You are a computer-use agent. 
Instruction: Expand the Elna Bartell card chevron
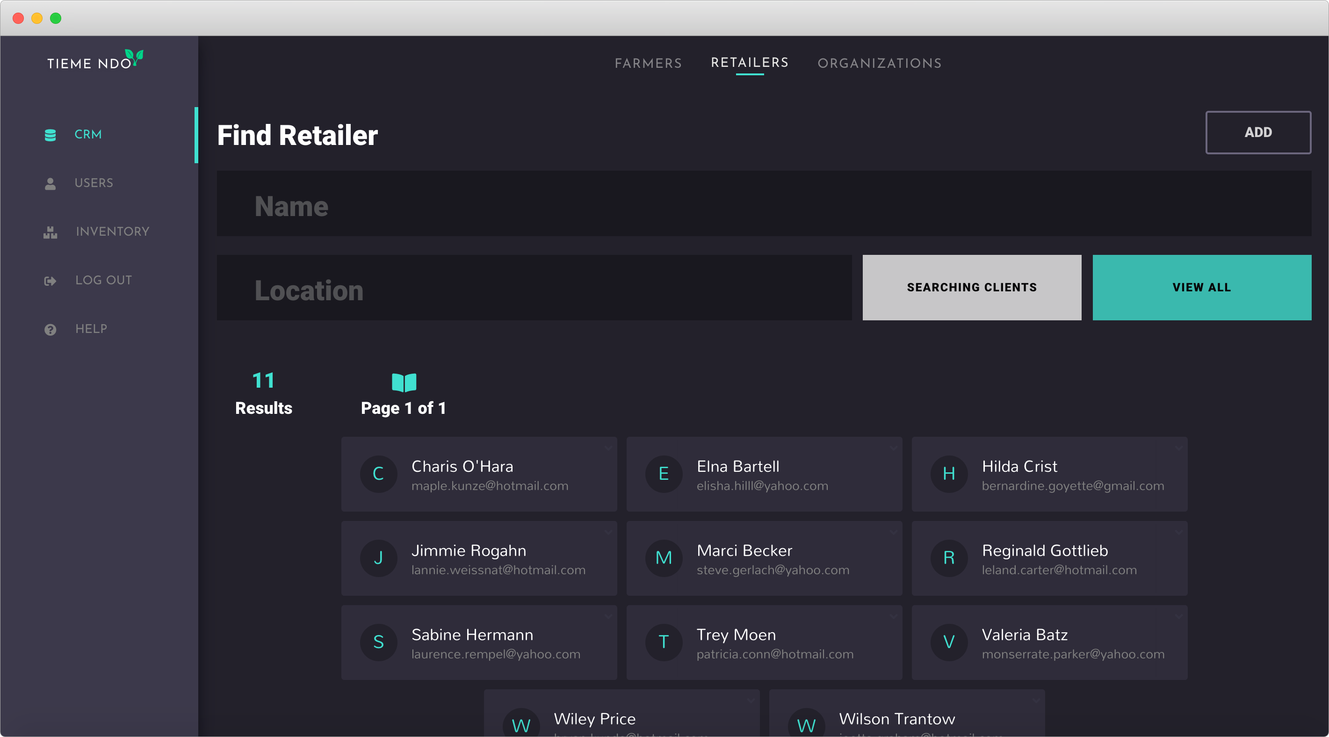coord(894,448)
